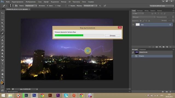
Task: Select the Pen tool
Action: point(2,60)
